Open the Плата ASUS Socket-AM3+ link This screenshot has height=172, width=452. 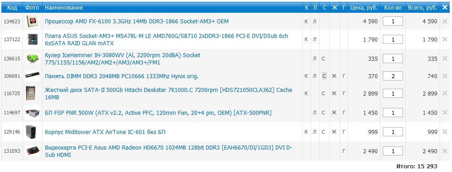[x=166, y=39]
